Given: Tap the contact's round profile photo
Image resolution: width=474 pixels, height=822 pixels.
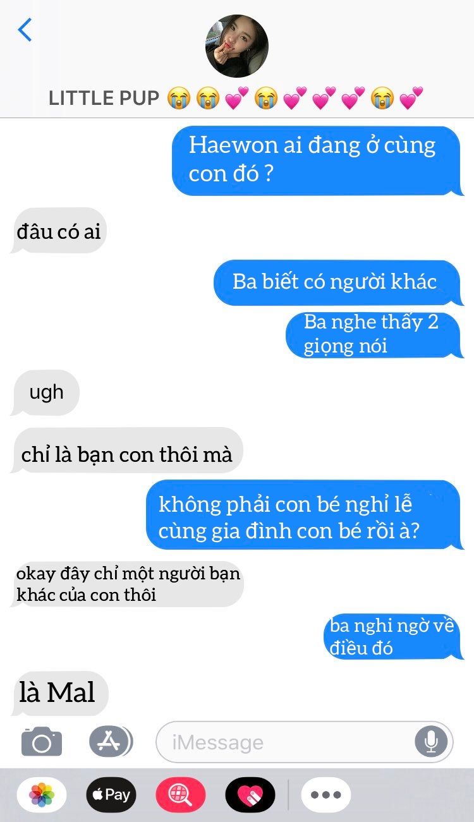Looking at the screenshot, I should tap(237, 46).
